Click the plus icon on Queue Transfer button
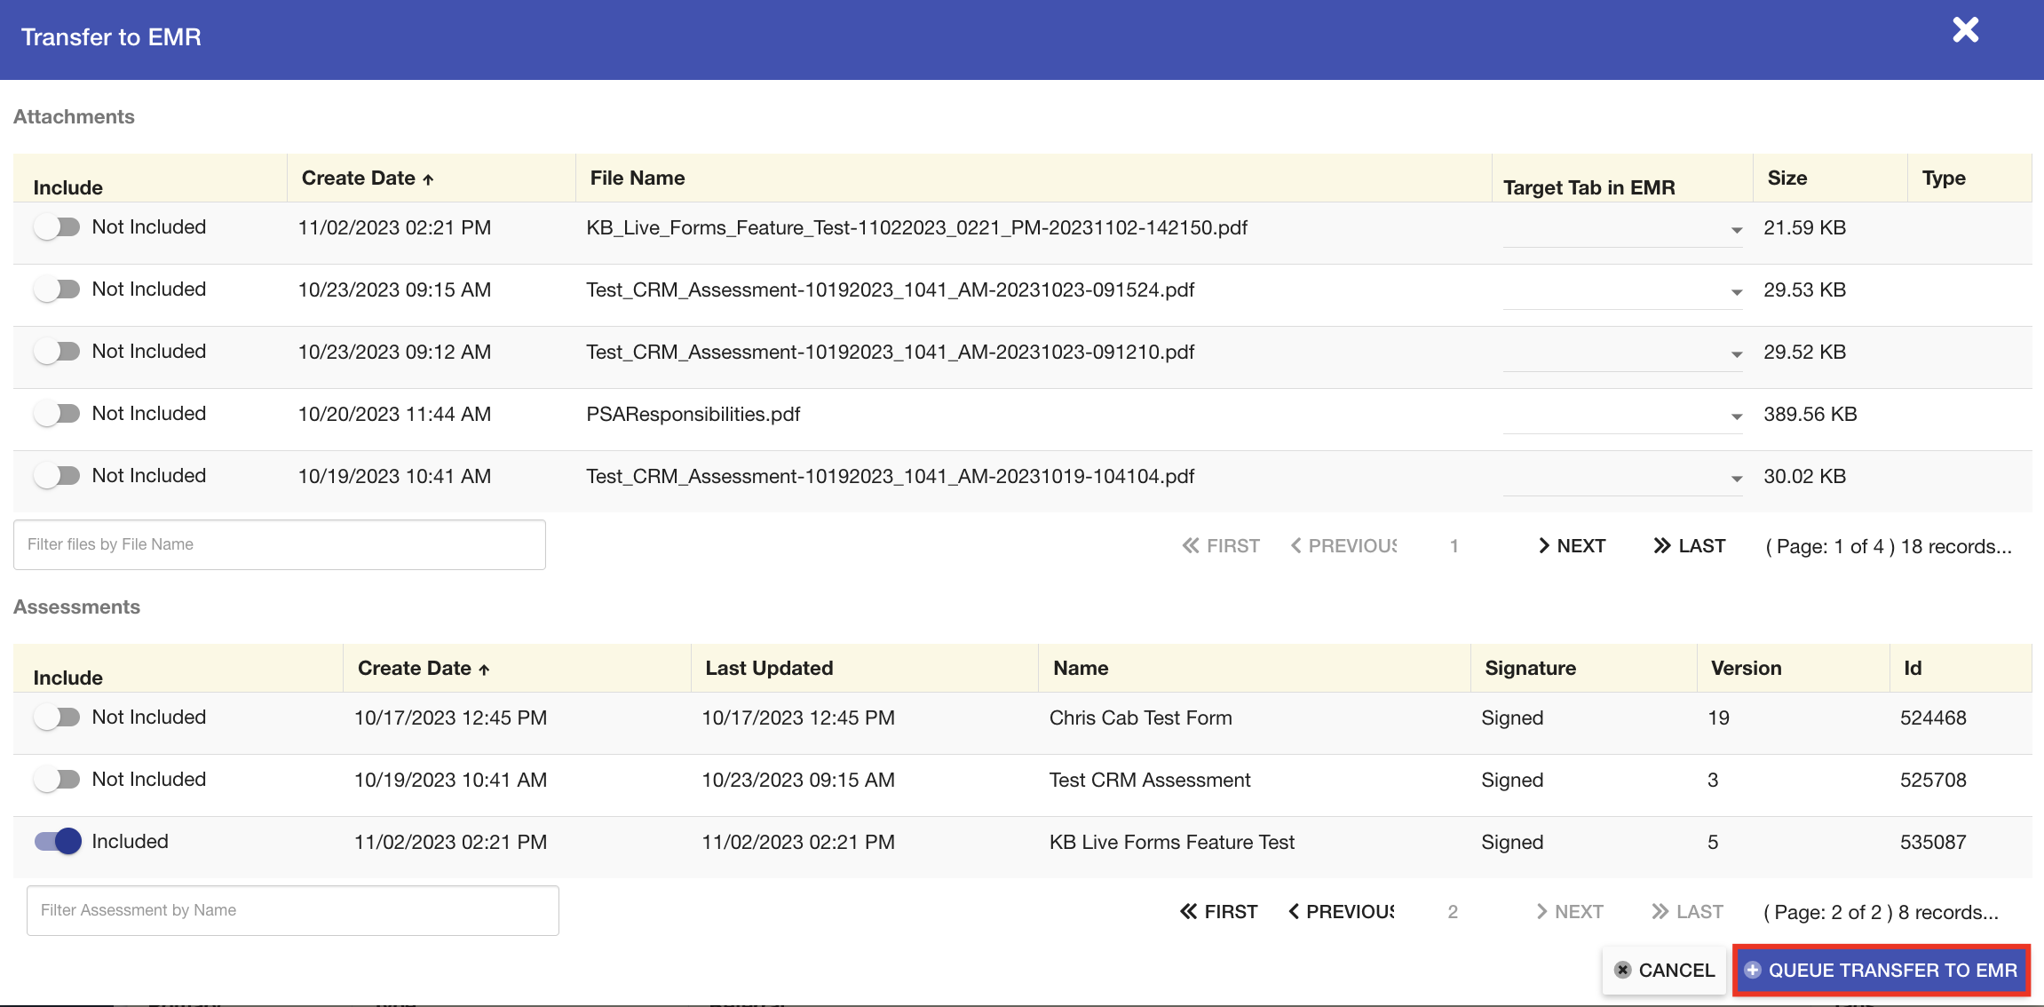Image resolution: width=2044 pixels, height=1007 pixels. (x=1753, y=971)
